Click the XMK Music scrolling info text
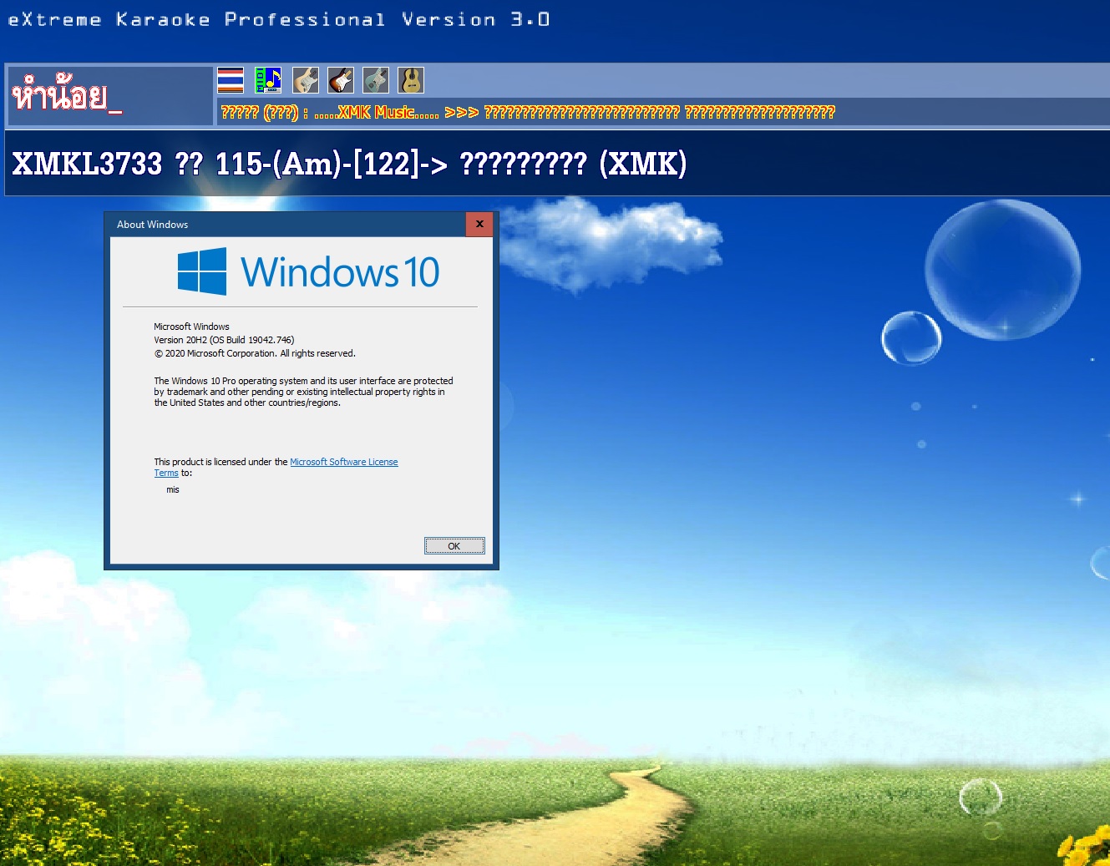Image resolution: width=1110 pixels, height=866 pixels. point(528,112)
